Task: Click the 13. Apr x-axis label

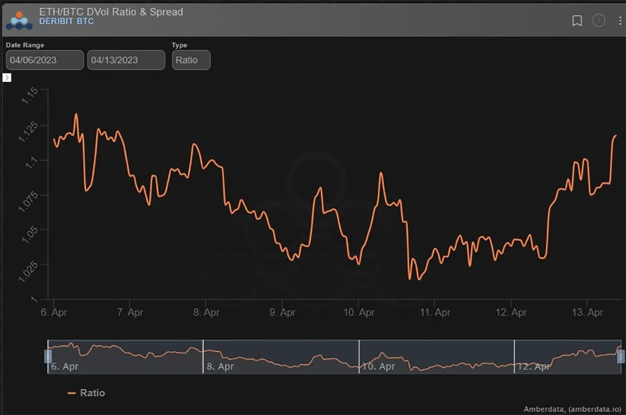Action: (587, 312)
